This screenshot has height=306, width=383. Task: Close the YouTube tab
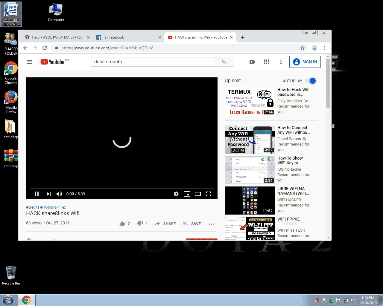231,37
